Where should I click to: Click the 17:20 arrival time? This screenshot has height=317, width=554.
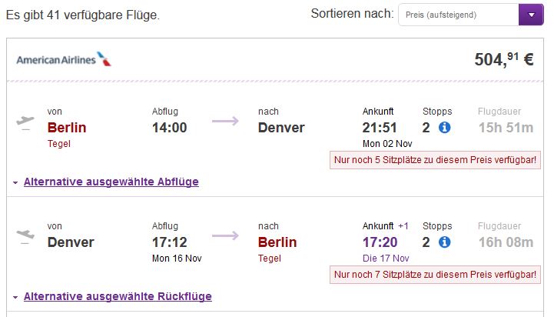(x=380, y=242)
